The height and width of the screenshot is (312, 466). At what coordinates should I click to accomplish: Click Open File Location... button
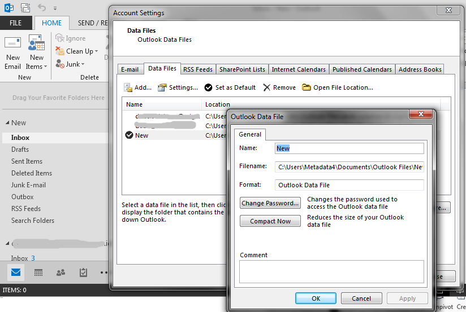click(x=338, y=87)
